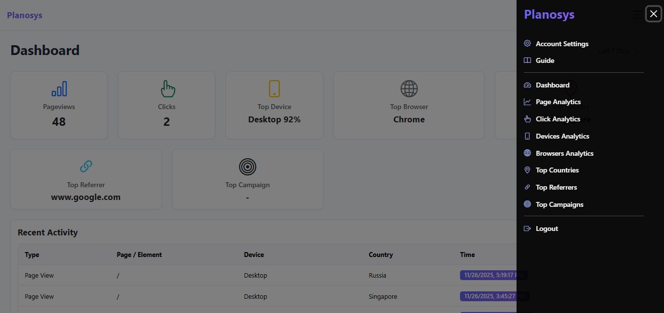This screenshot has height=313, width=664.
Task: Click the Clicks hand cursor icon
Action: 167,88
